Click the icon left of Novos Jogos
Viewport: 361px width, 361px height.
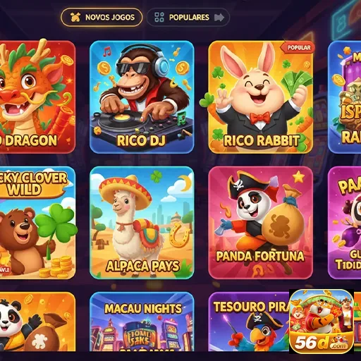click(75, 17)
